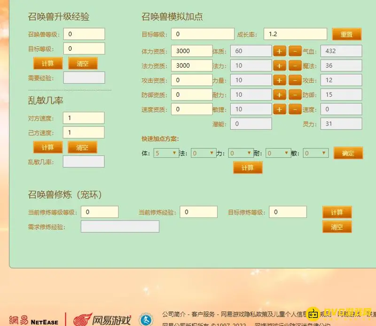
Task: Focus the 当前修炼等级 input field
Action: click(x=100, y=212)
